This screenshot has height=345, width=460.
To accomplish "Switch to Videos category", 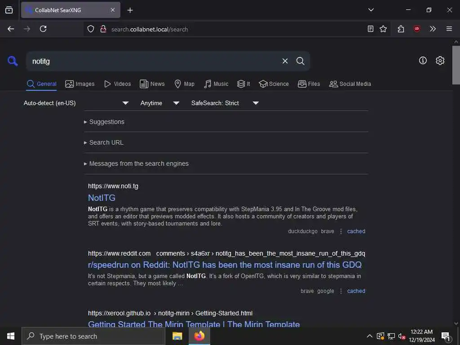I will pyautogui.click(x=117, y=84).
